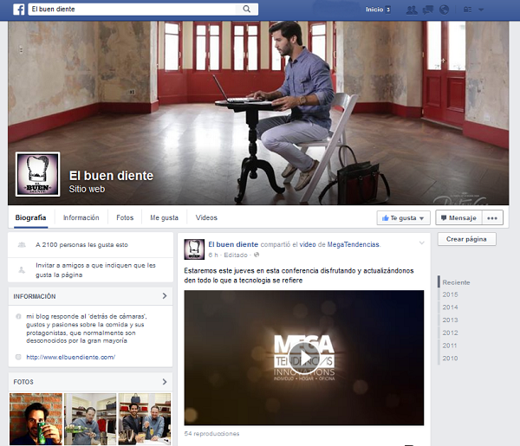This screenshot has width=520, height=446.
Task: Click the search field with El buen diente
Action: pos(132,9)
